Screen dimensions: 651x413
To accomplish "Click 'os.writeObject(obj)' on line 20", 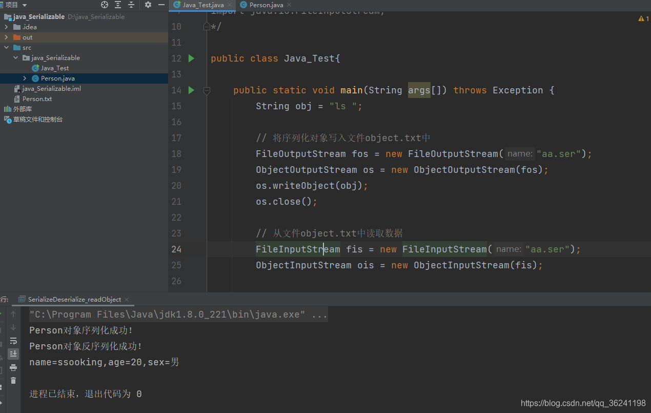I will point(310,186).
